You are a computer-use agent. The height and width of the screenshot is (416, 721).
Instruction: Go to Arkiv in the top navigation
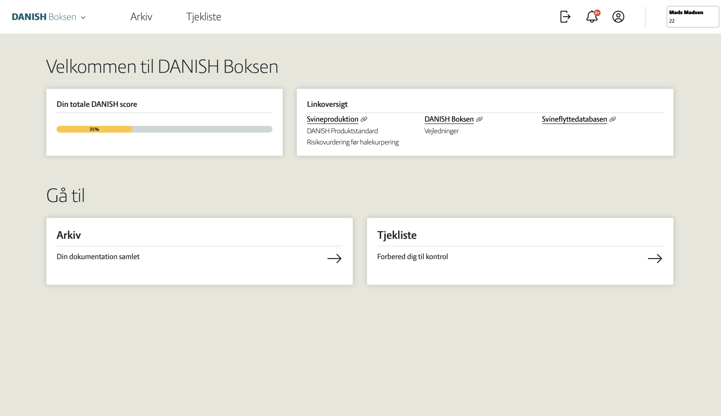pos(141,17)
